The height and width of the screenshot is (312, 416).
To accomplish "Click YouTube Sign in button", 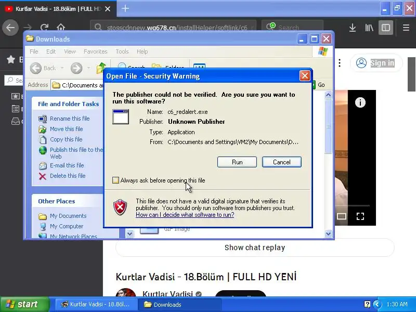I will point(376,63).
